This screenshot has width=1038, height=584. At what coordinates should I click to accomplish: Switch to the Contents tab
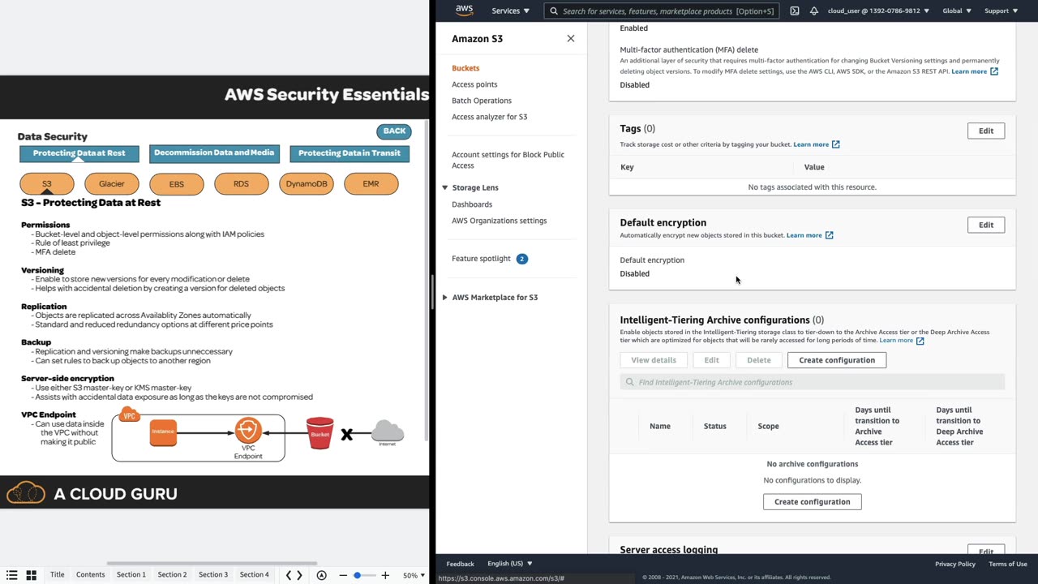point(90,575)
